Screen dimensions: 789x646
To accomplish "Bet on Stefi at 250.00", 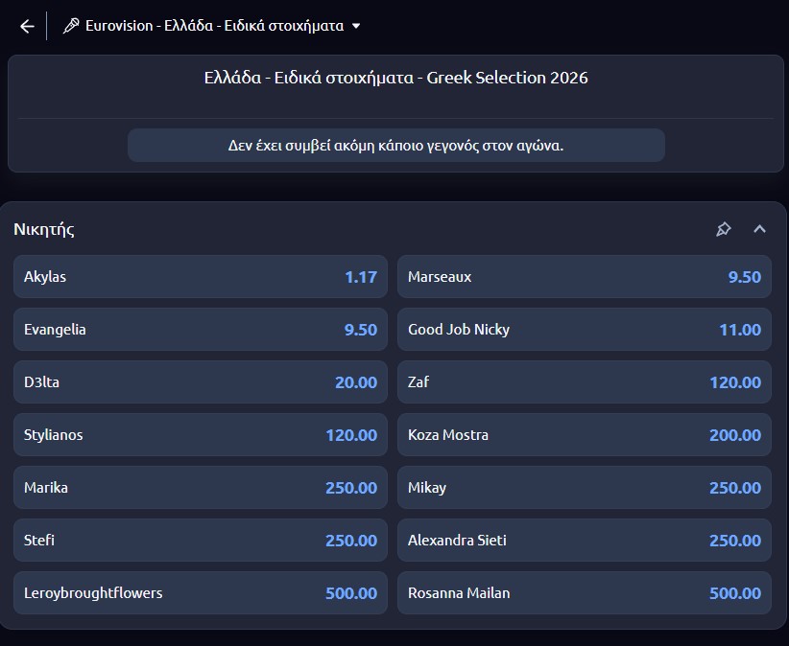I will [x=201, y=541].
